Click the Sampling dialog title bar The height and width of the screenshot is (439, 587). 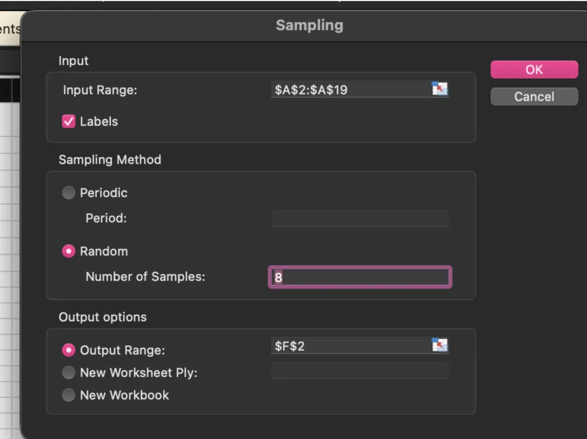[x=309, y=26]
